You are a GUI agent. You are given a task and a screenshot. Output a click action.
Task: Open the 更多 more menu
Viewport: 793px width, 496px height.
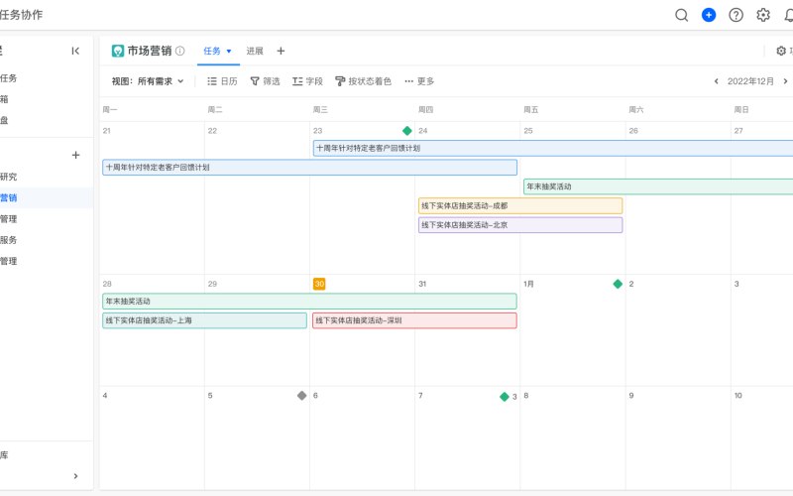(x=419, y=81)
